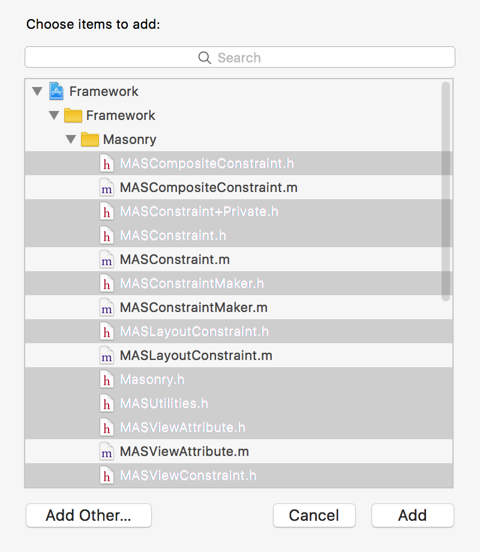The width and height of the screenshot is (480, 552).
Task: Collapse the Framework folder disclosure triangle
Action: [54, 115]
